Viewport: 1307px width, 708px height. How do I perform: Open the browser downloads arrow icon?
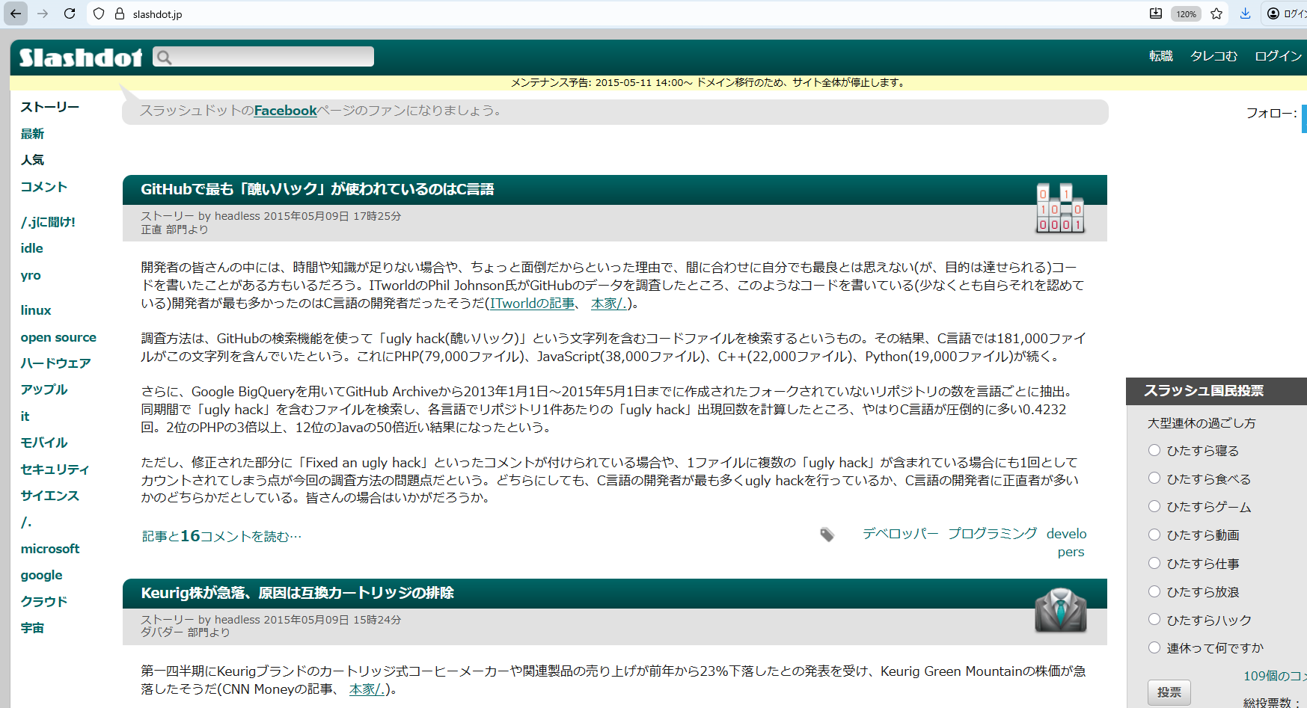pyautogui.click(x=1245, y=13)
